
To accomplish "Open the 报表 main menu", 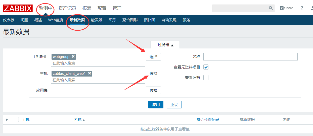I will [x=87, y=8].
